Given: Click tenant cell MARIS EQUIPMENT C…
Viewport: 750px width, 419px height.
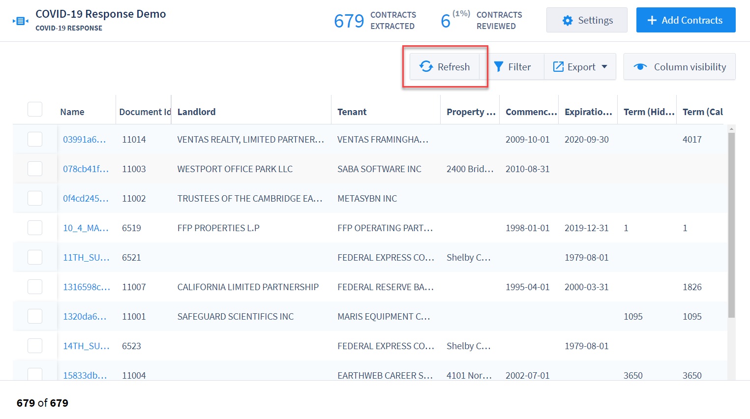Looking at the screenshot, I should point(384,316).
